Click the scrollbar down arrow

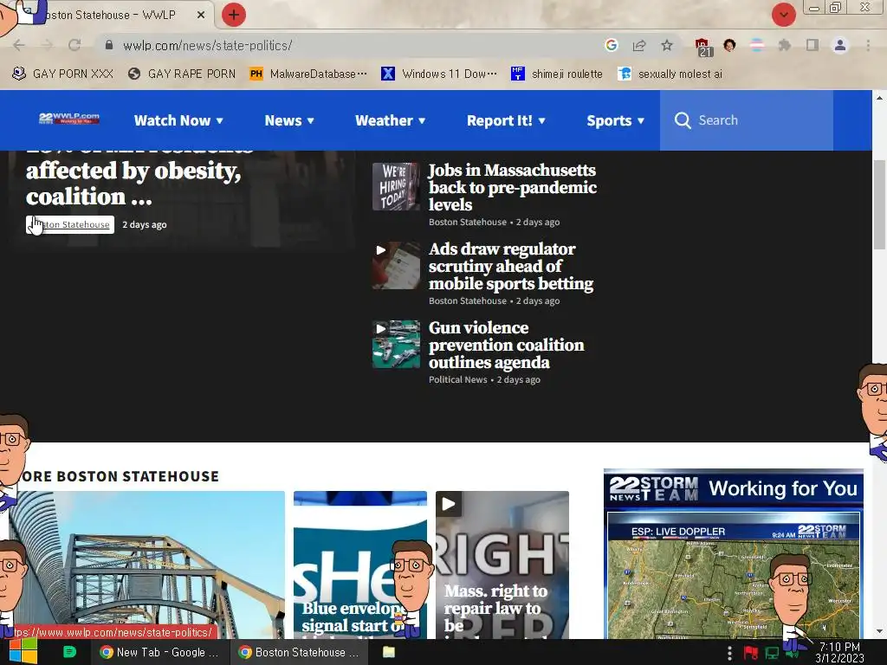(x=879, y=631)
